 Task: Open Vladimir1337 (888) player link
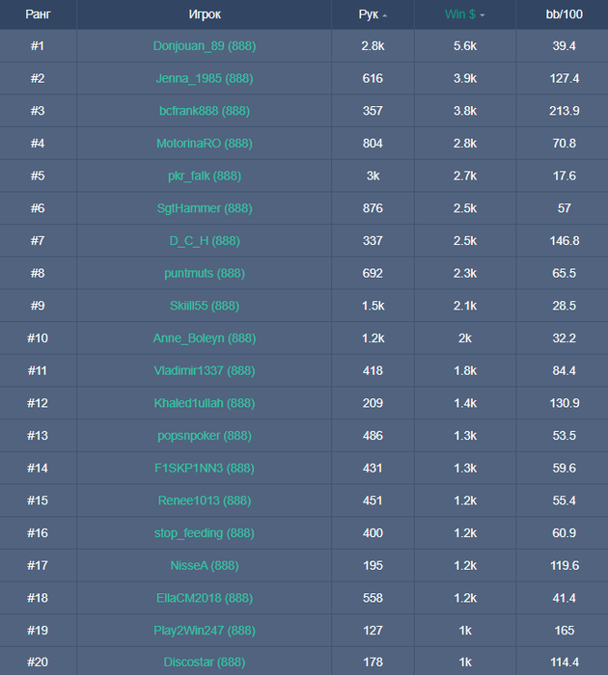pyautogui.click(x=205, y=370)
